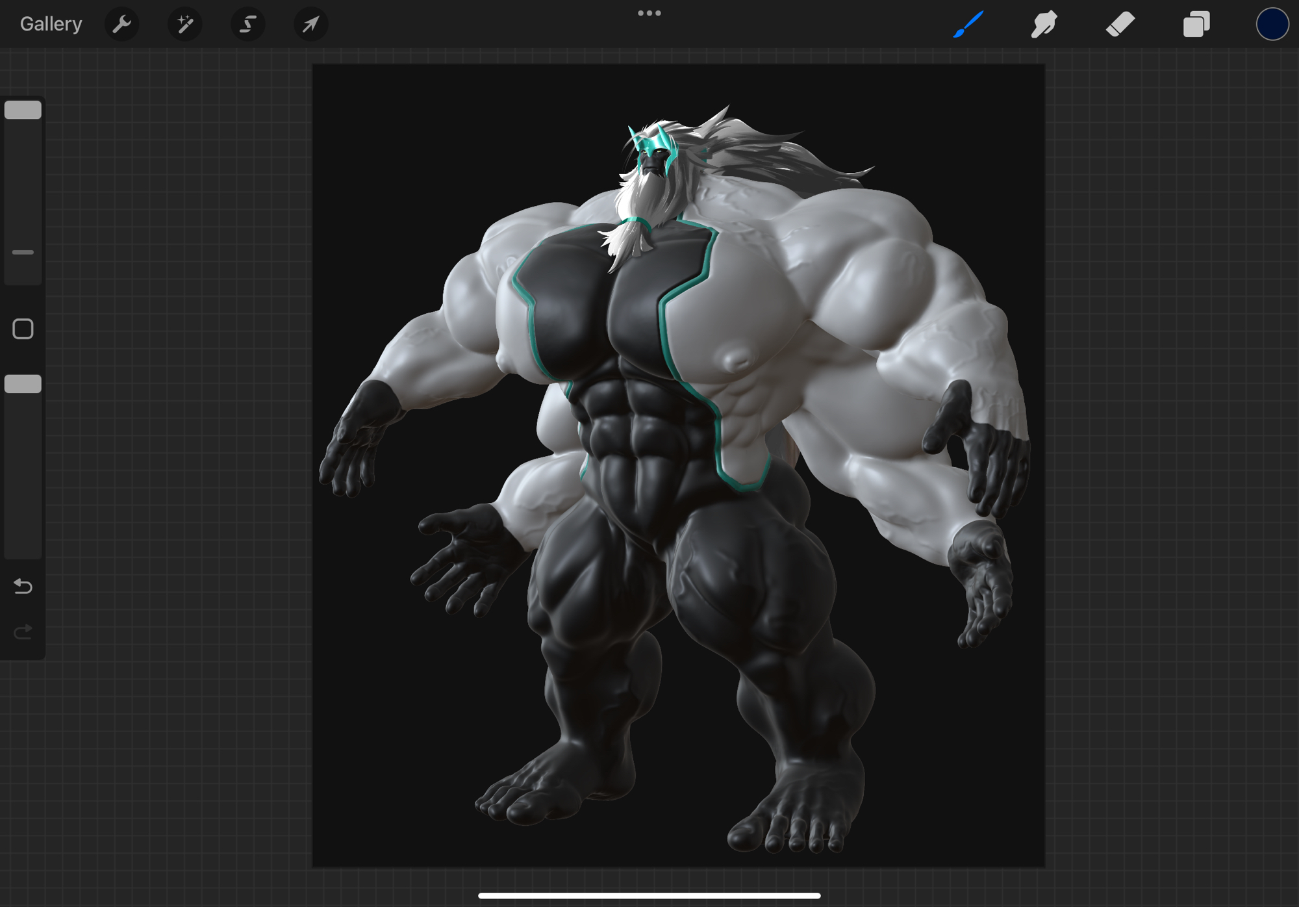1299x907 pixels.
Task: Open the active color picker
Action: (x=1272, y=24)
